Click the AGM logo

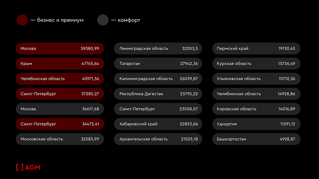(x=28, y=167)
